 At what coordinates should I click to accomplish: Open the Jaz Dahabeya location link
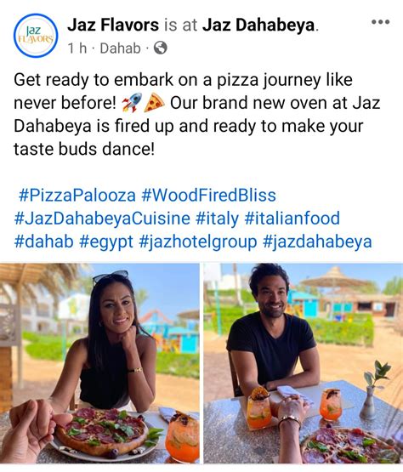(x=258, y=25)
